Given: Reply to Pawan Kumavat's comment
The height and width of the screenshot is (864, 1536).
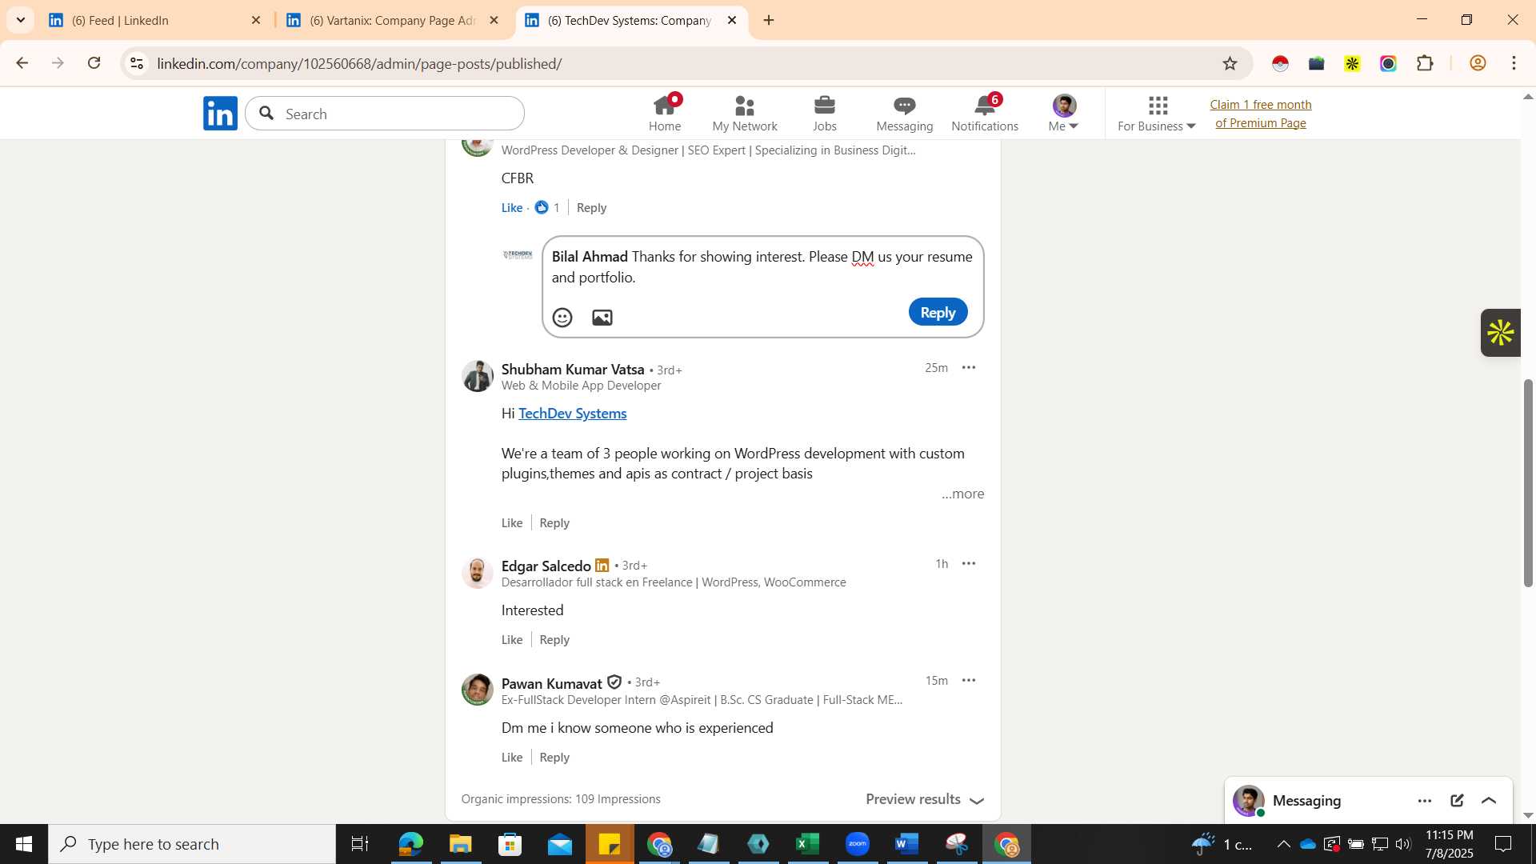Looking at the screenshot, I should point(554,757).
